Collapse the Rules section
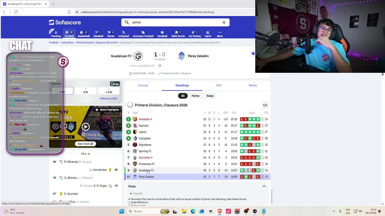The height and width of the screenshot is (216, 385). point(264,186)
